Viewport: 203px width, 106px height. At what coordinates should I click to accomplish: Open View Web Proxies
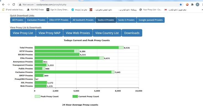click(x=78, y=33)
